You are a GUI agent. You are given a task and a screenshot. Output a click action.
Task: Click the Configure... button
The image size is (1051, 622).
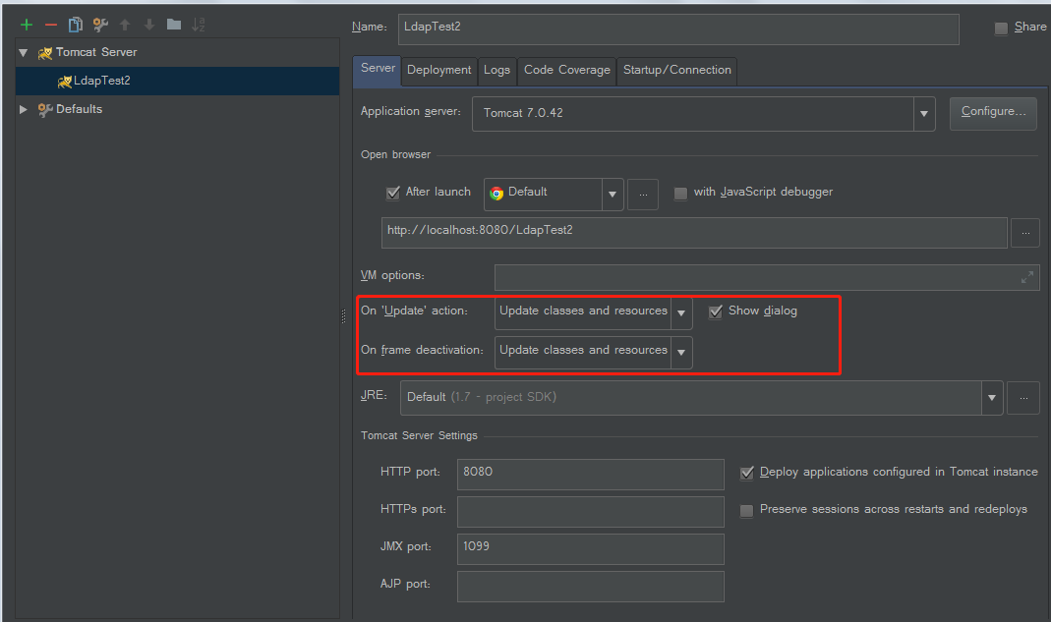(993, 113)
